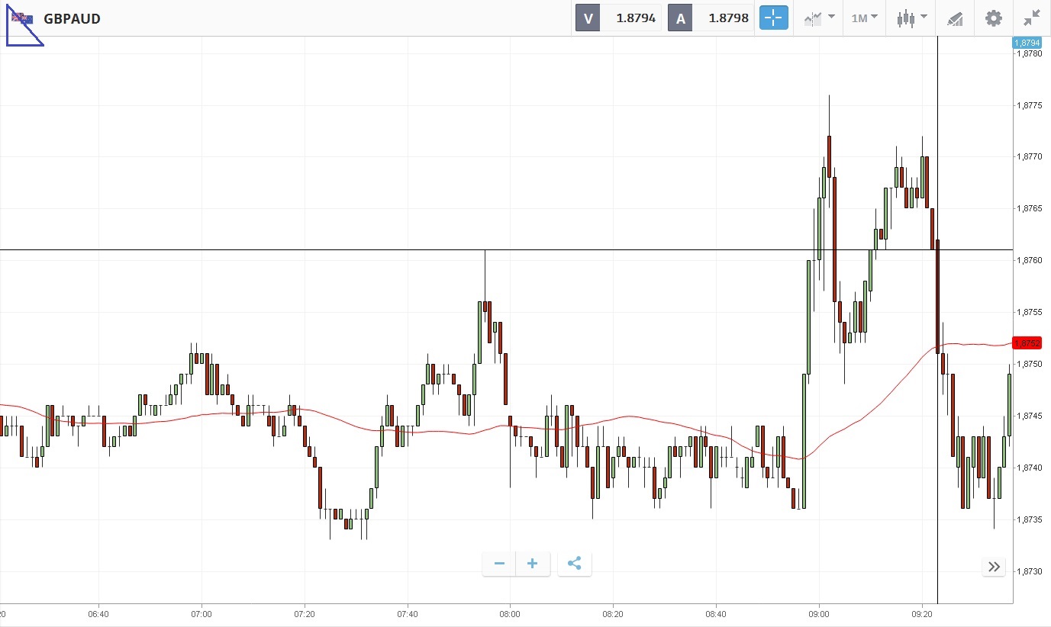This screenshot has width=1051, height=627.
Task: Click the 1,8765 price axis label
Action: click(1030, 208)
